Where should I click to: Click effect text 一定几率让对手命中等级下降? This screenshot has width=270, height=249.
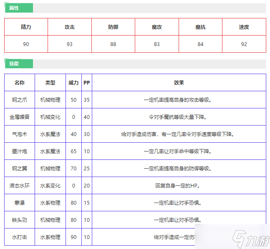pos(177,151)
